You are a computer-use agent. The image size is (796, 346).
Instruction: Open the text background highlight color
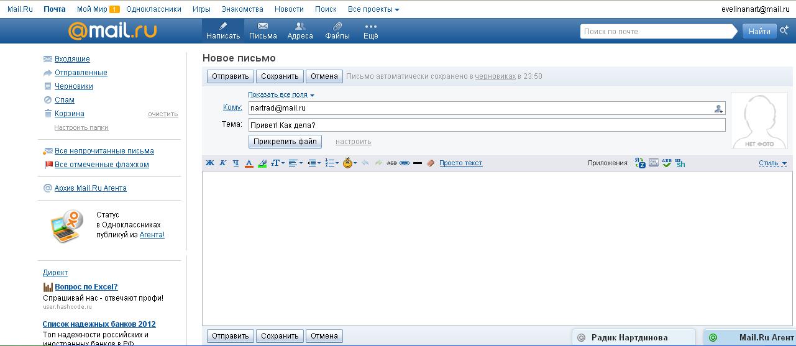click(262, 163)
